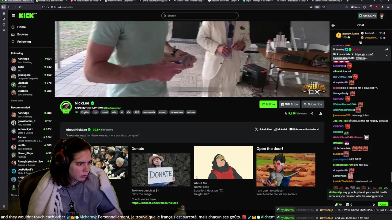392x220 pixels.
Task: Switch to Imgur browser tab
Action: [x=259, y=1]
